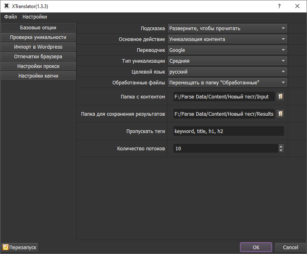Open the Настройки menu

(35, 17)
